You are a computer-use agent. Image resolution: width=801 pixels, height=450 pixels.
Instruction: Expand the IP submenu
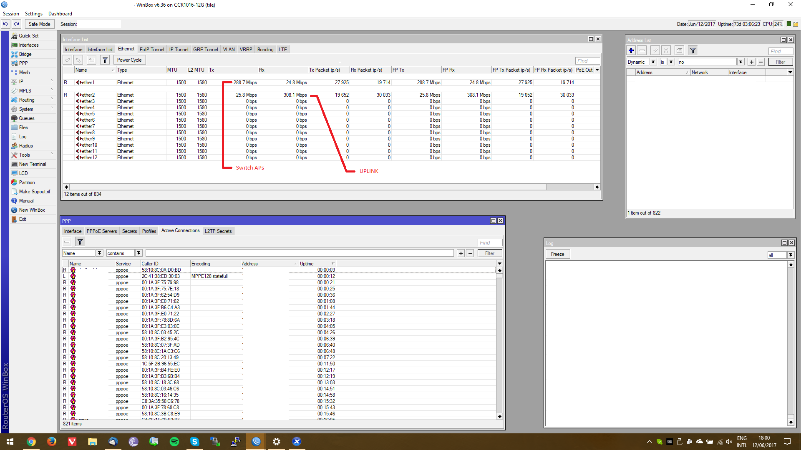[x=33, y=82]
